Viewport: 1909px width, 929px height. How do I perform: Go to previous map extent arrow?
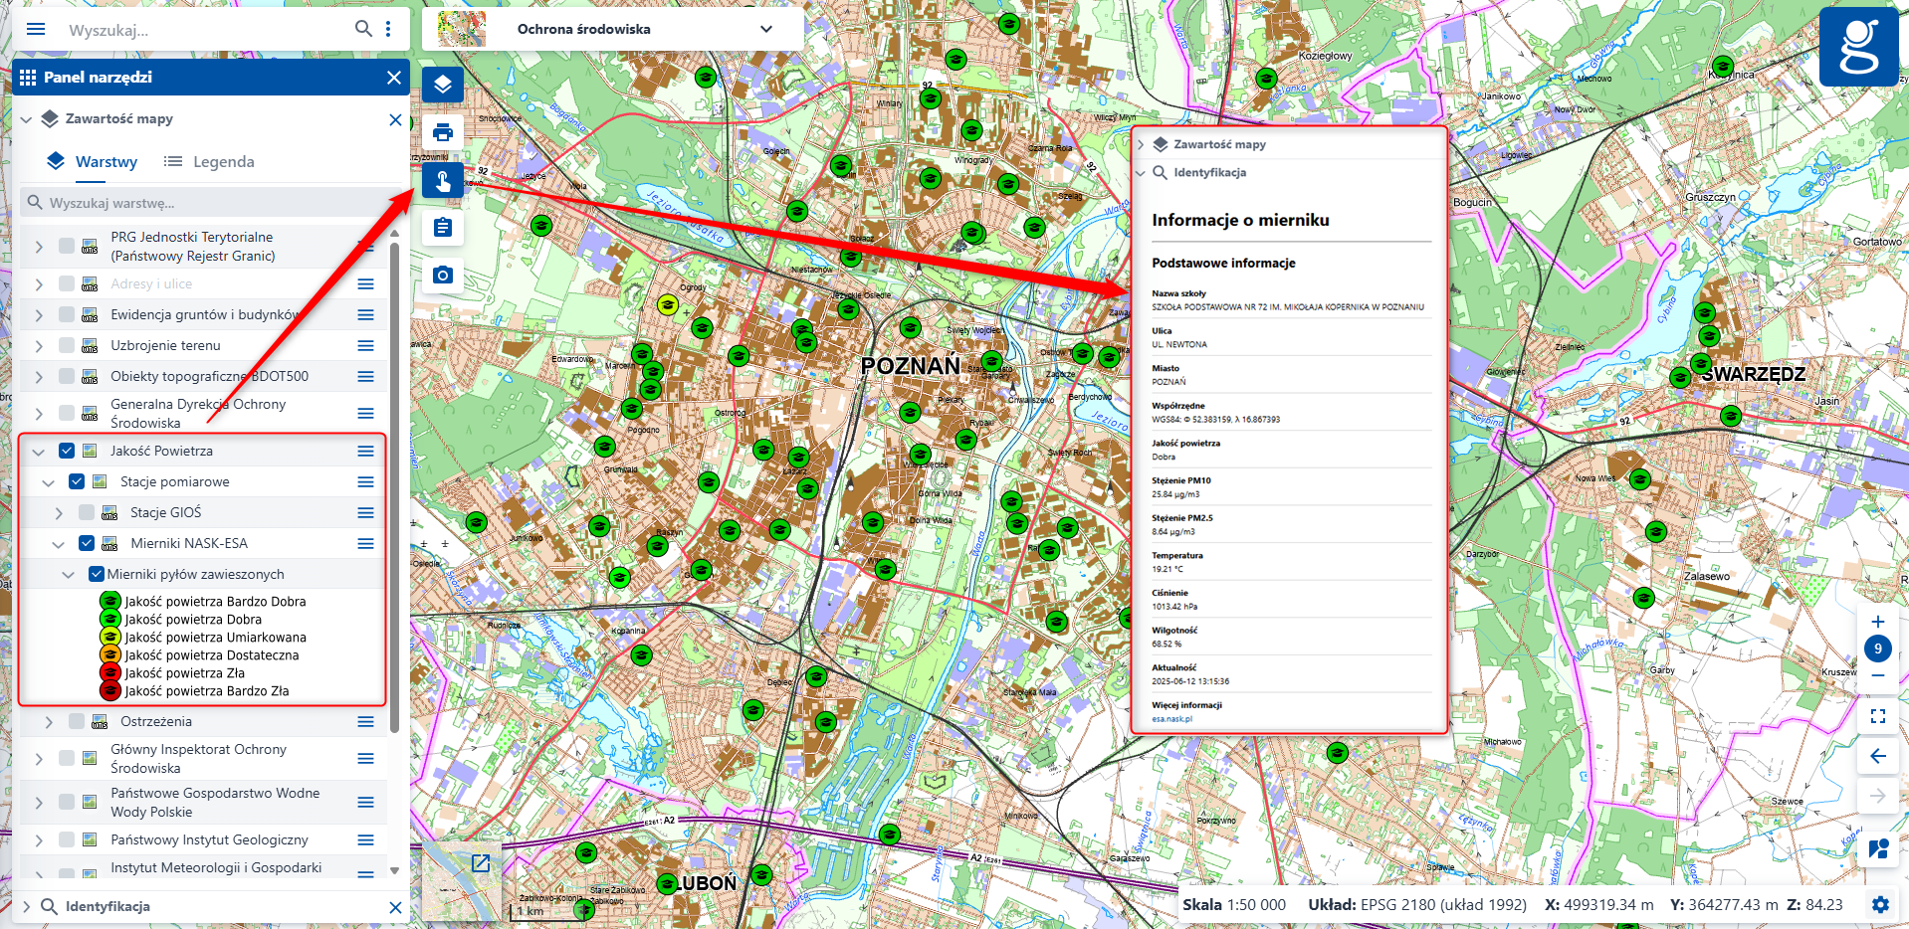(1878, 756)
